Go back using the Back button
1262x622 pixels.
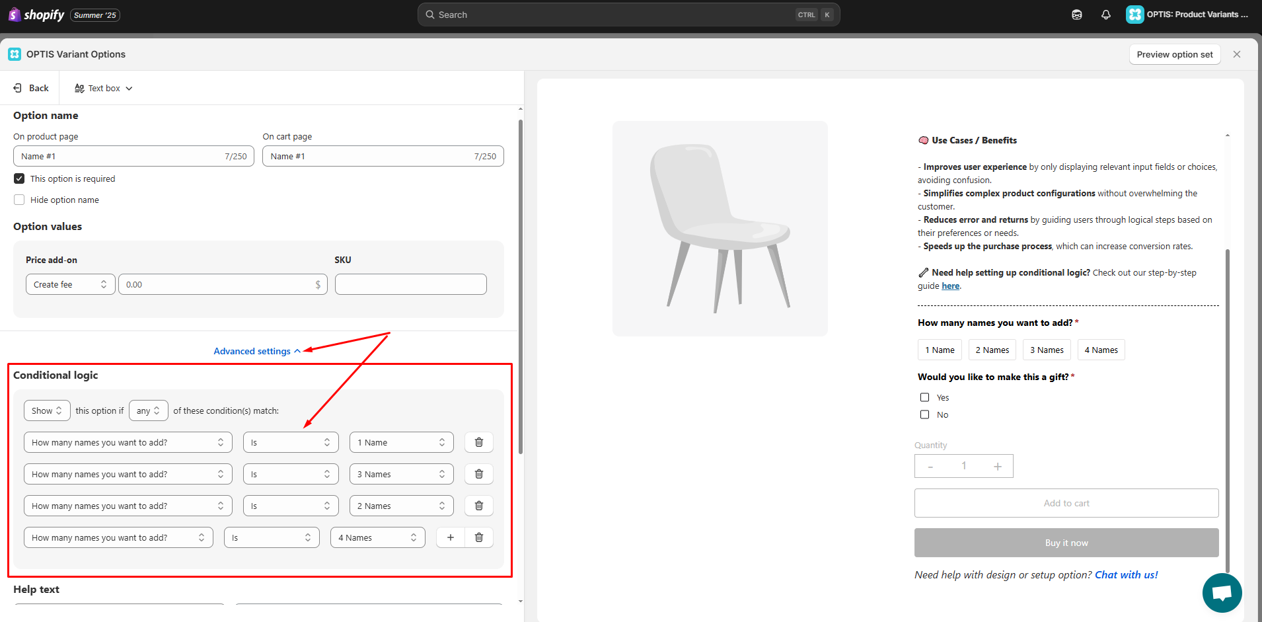coord(31,88)
